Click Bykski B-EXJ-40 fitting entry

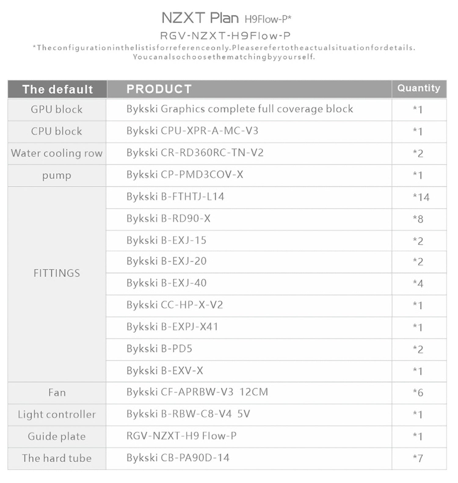click(166, 283)
